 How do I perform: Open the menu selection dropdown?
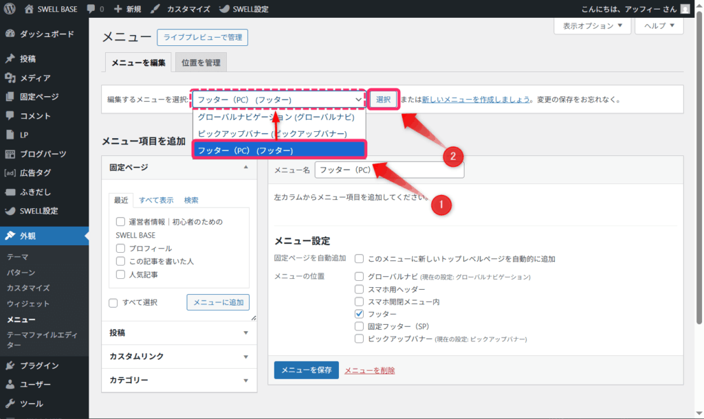(279, 100)
